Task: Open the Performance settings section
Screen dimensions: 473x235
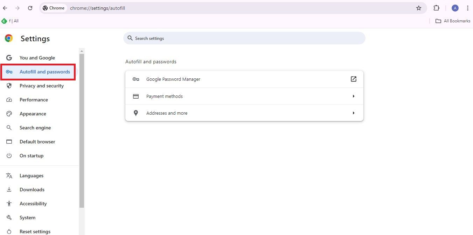Action: (x=34, y=100)
